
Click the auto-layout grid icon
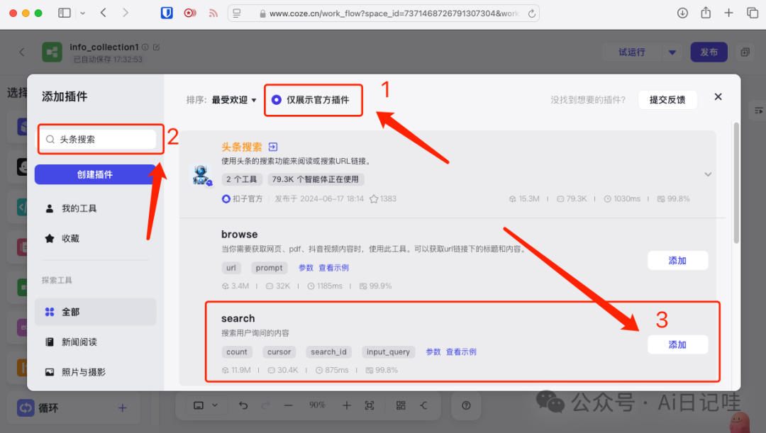[401, 405]
